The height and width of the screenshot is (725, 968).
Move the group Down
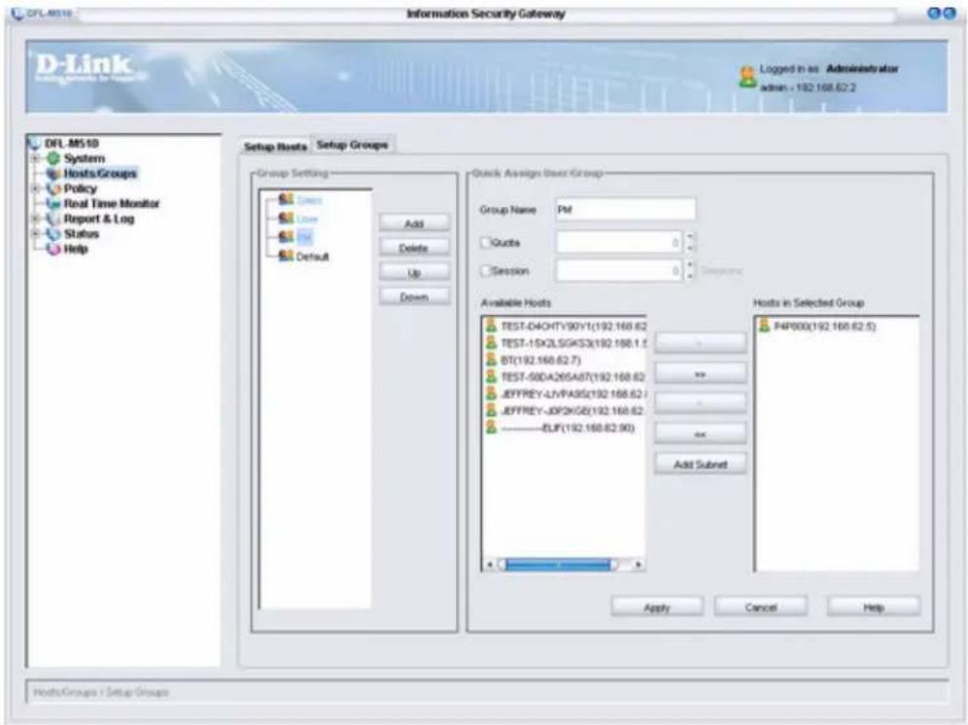[x=414, y=297]
